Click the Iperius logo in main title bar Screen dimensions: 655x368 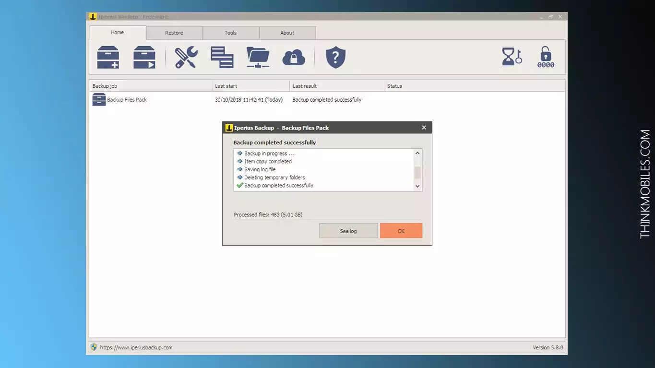(x=93, y=17)
